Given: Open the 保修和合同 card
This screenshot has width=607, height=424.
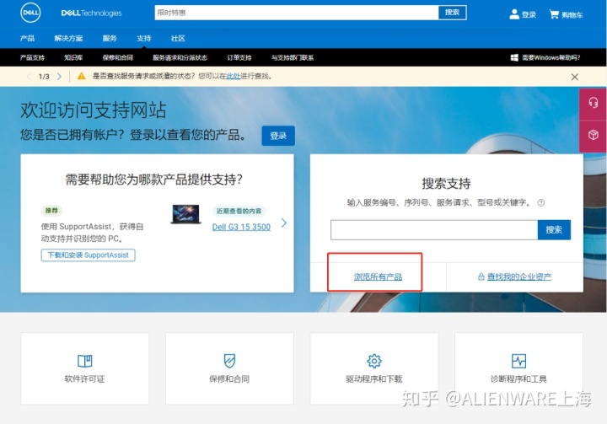Looking at the screenshot, I should [229, 368].
